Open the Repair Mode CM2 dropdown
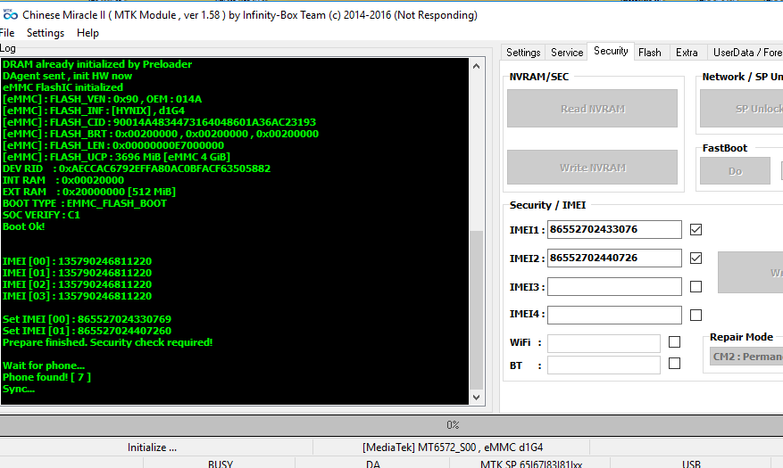Screen dimensions: 783x468 tap(746, 357)
